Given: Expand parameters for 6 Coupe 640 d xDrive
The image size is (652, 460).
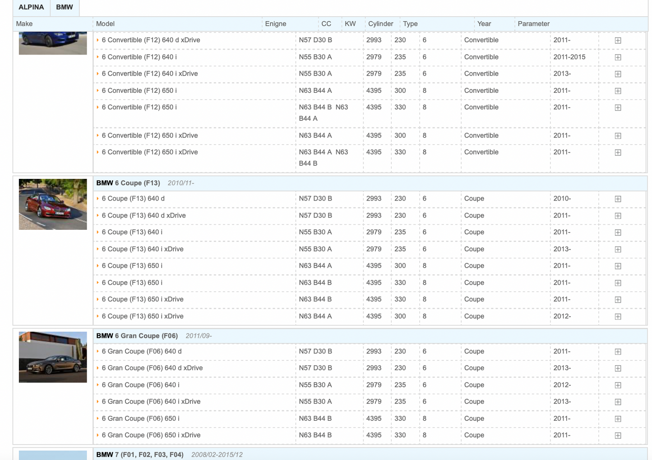Looking at the screenshot, I should tap(618, 216).
